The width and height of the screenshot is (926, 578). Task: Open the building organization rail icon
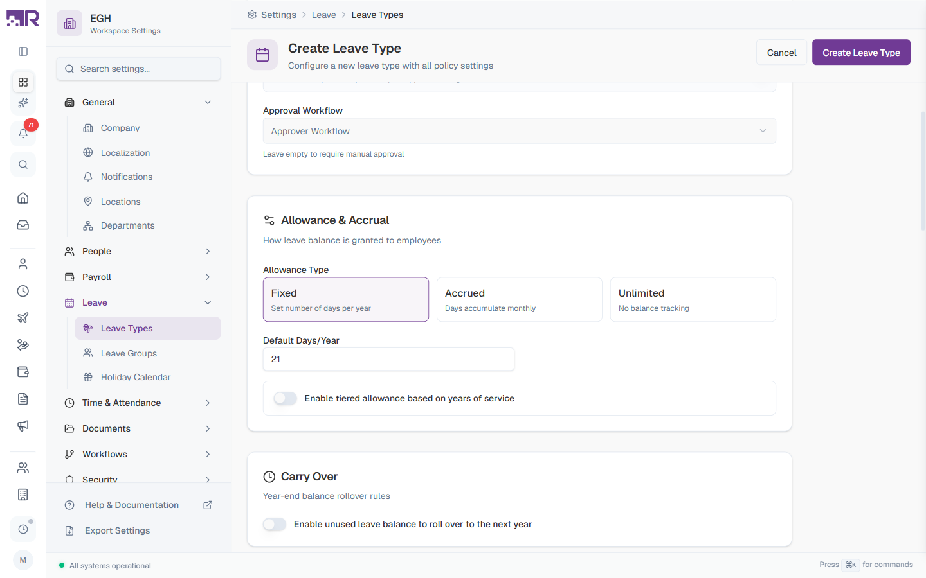click(23, 495)
